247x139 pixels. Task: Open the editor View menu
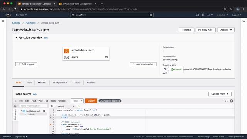click(x=41, y=101)
